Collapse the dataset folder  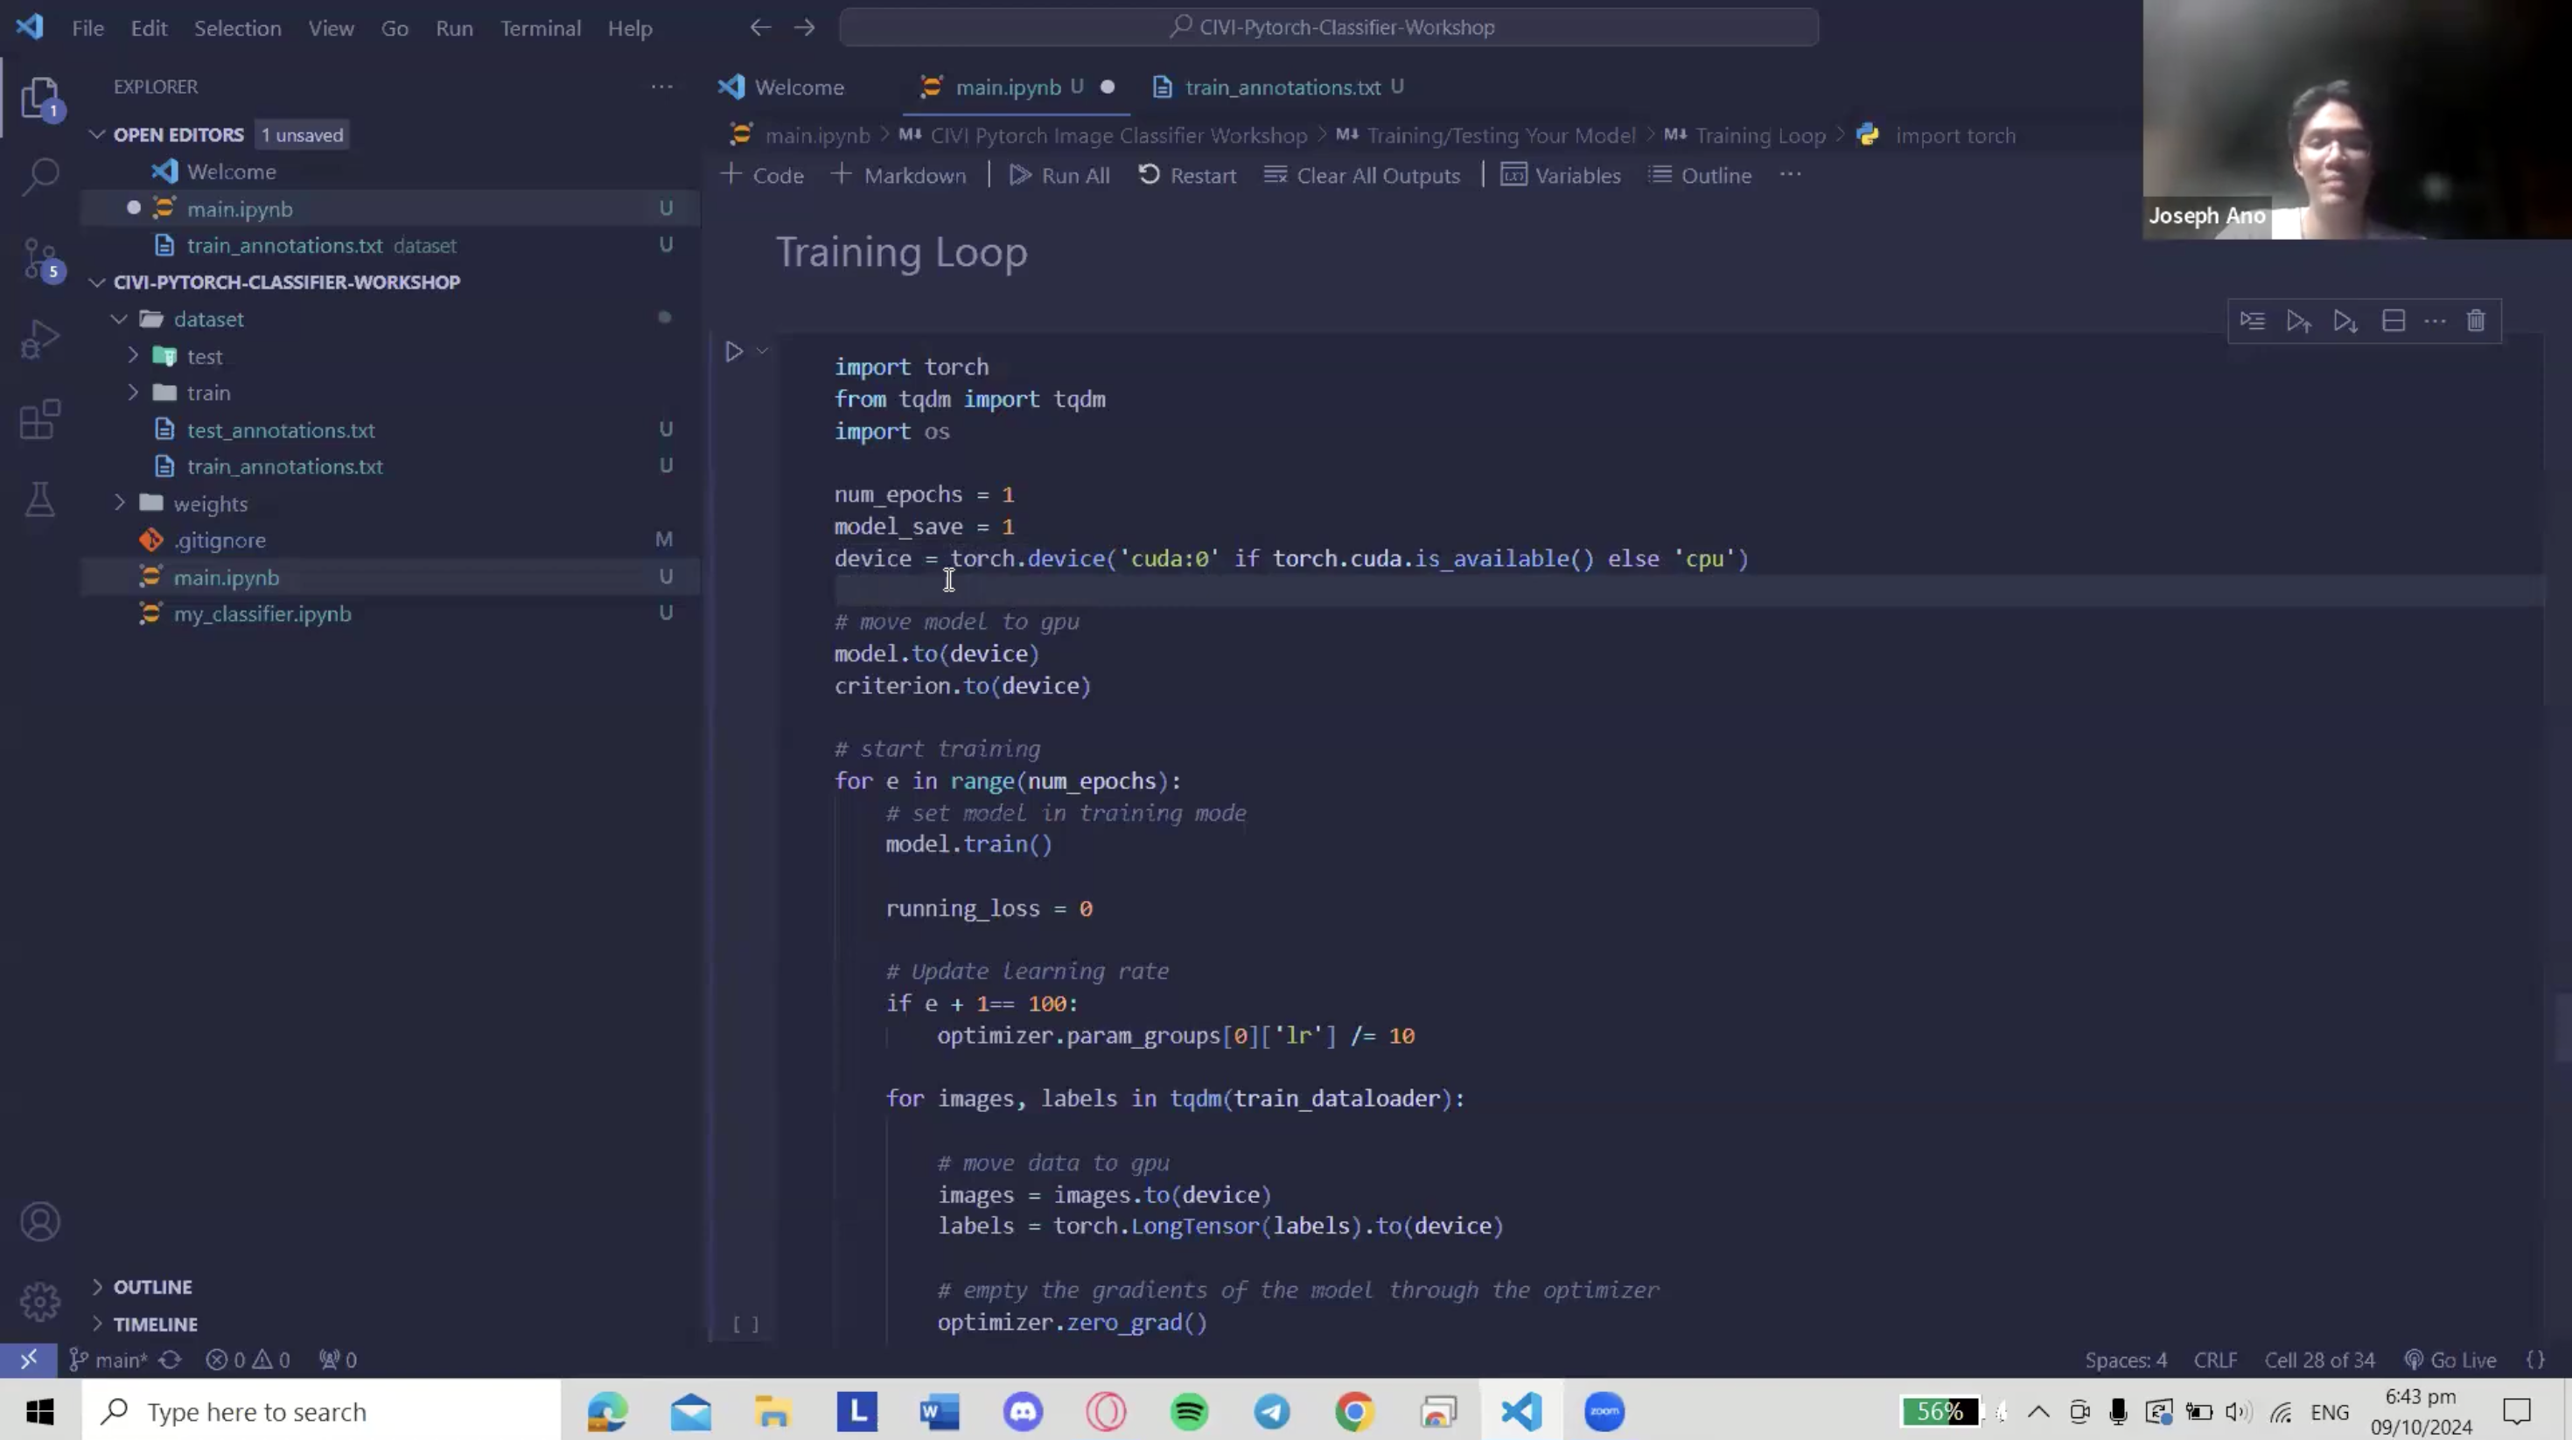[119, 318]
